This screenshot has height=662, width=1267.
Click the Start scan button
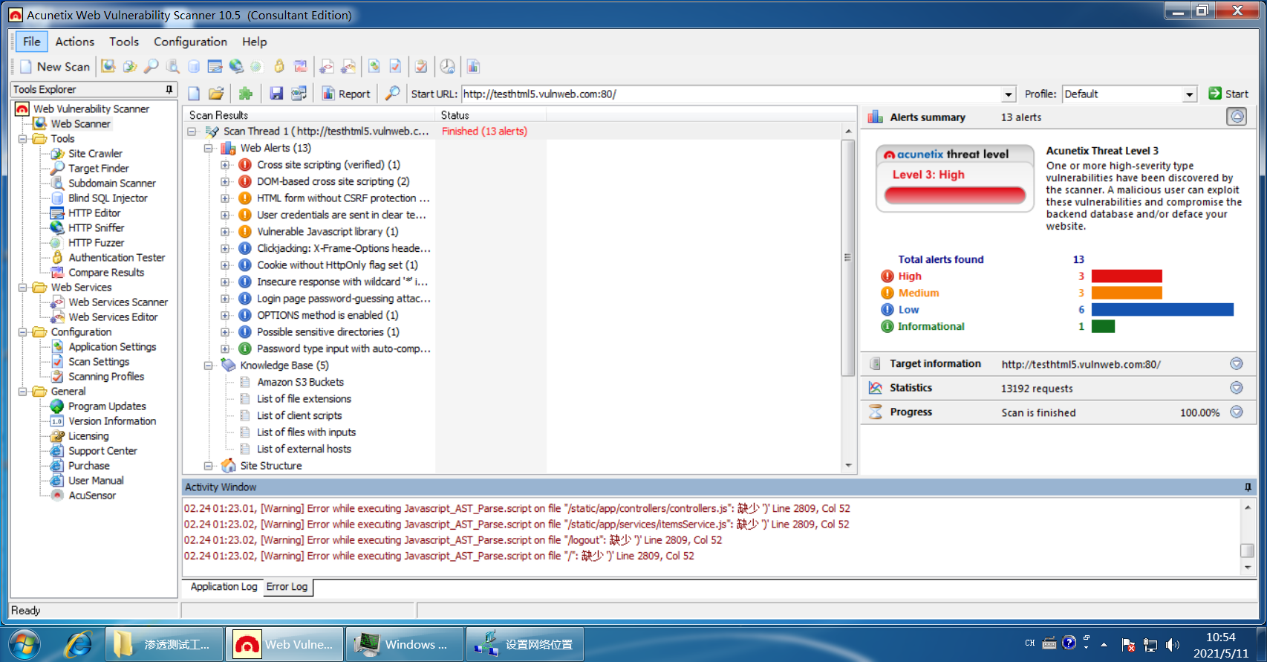1228,94
